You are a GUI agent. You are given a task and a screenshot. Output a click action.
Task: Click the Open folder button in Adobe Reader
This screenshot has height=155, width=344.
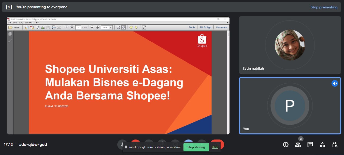[x=14, y=27]
